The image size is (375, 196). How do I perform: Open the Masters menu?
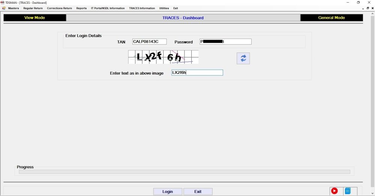click(13, 8)
